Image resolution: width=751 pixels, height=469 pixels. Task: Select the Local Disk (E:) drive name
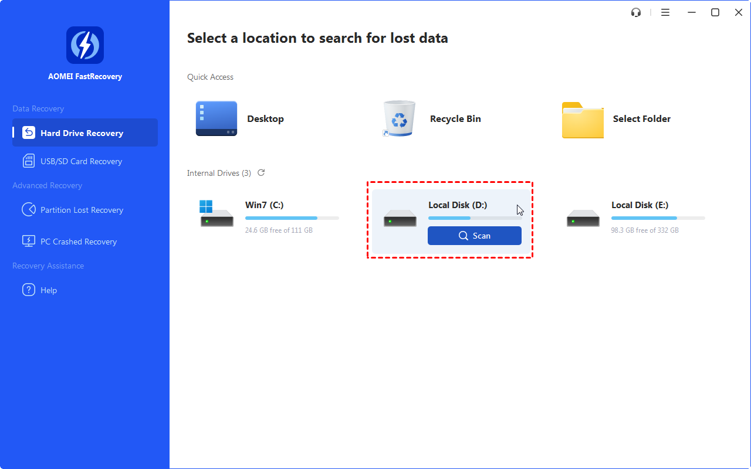pyautogui.click(x=640, y=205)
